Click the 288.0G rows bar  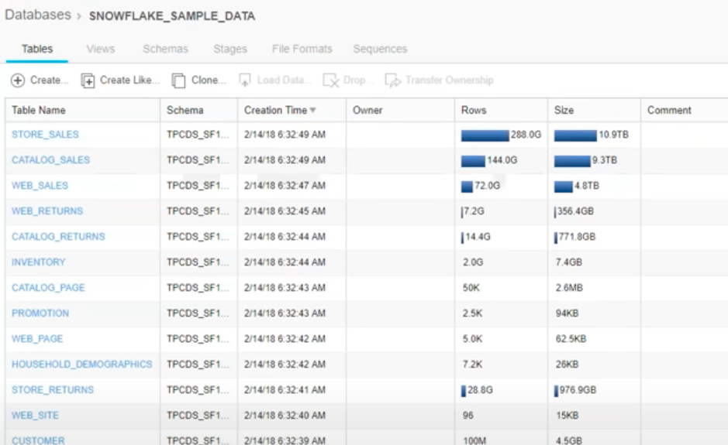[x=485, y=135]
